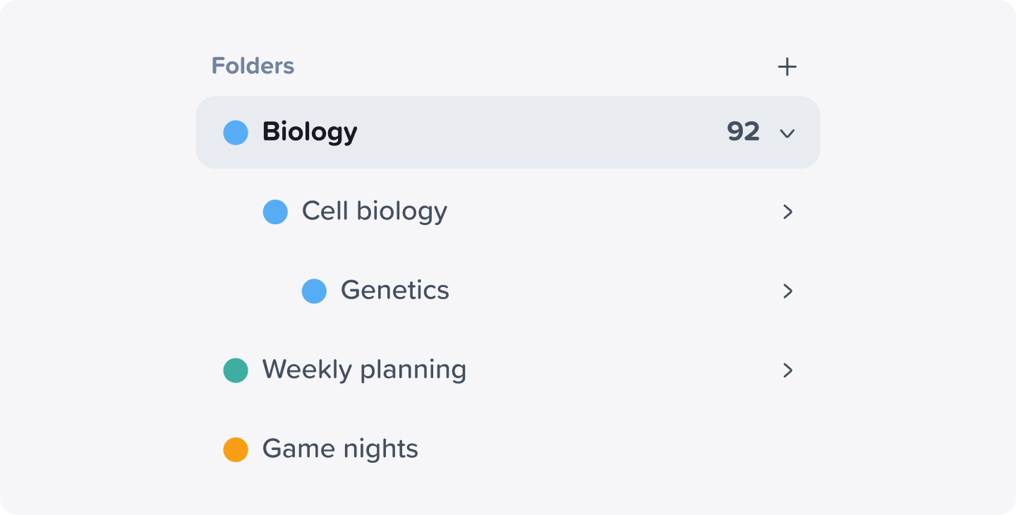Collapse the Biology folder using its chevron

pyautogui.click(x=788, y=133)
